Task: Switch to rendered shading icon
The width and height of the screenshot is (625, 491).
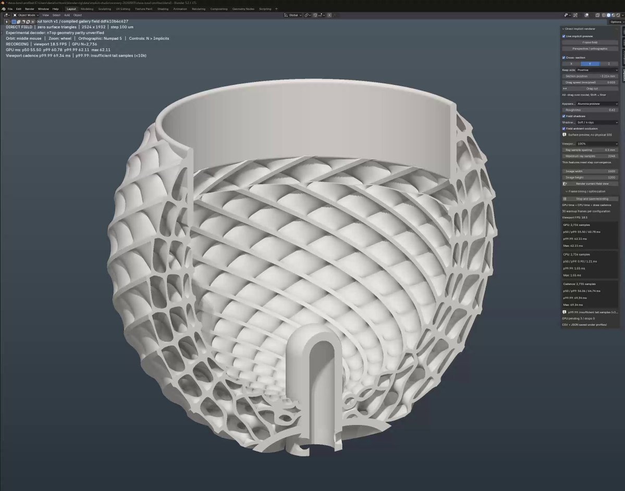Action: coord(618,15)
